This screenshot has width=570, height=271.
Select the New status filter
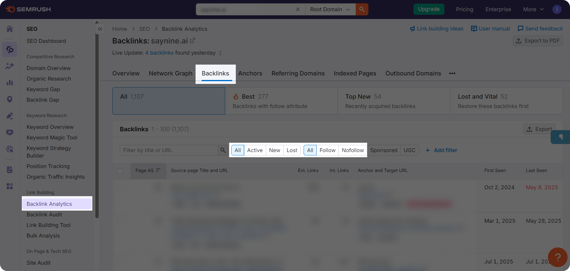coord(275,150)
